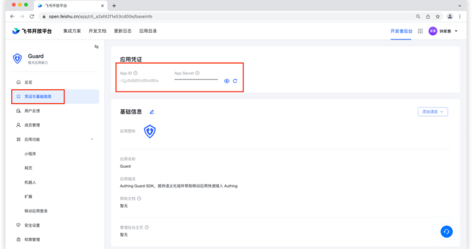Viewport: 472px width, 249px height.
Task: Click the Guard application icon image
Action: click(x=149, y=132)
